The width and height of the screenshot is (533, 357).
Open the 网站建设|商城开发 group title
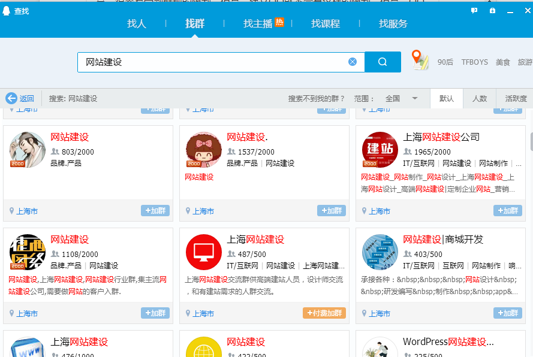(x=443, y=240)
